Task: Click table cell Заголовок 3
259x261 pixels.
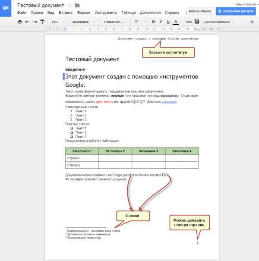Action: pos(148,151)
